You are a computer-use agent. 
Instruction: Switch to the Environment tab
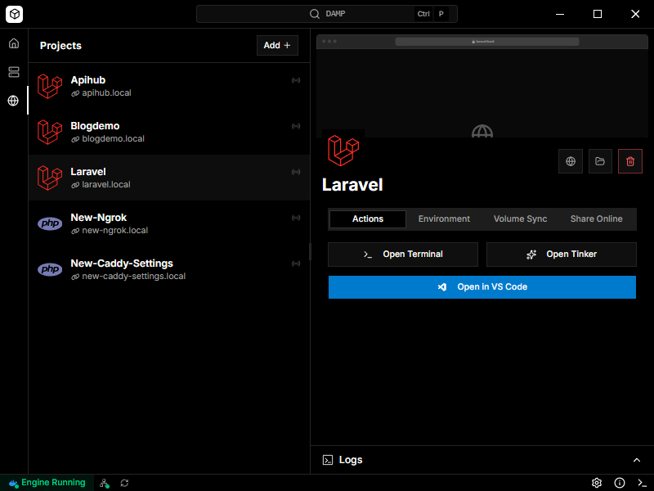click(x=444, y=218)
